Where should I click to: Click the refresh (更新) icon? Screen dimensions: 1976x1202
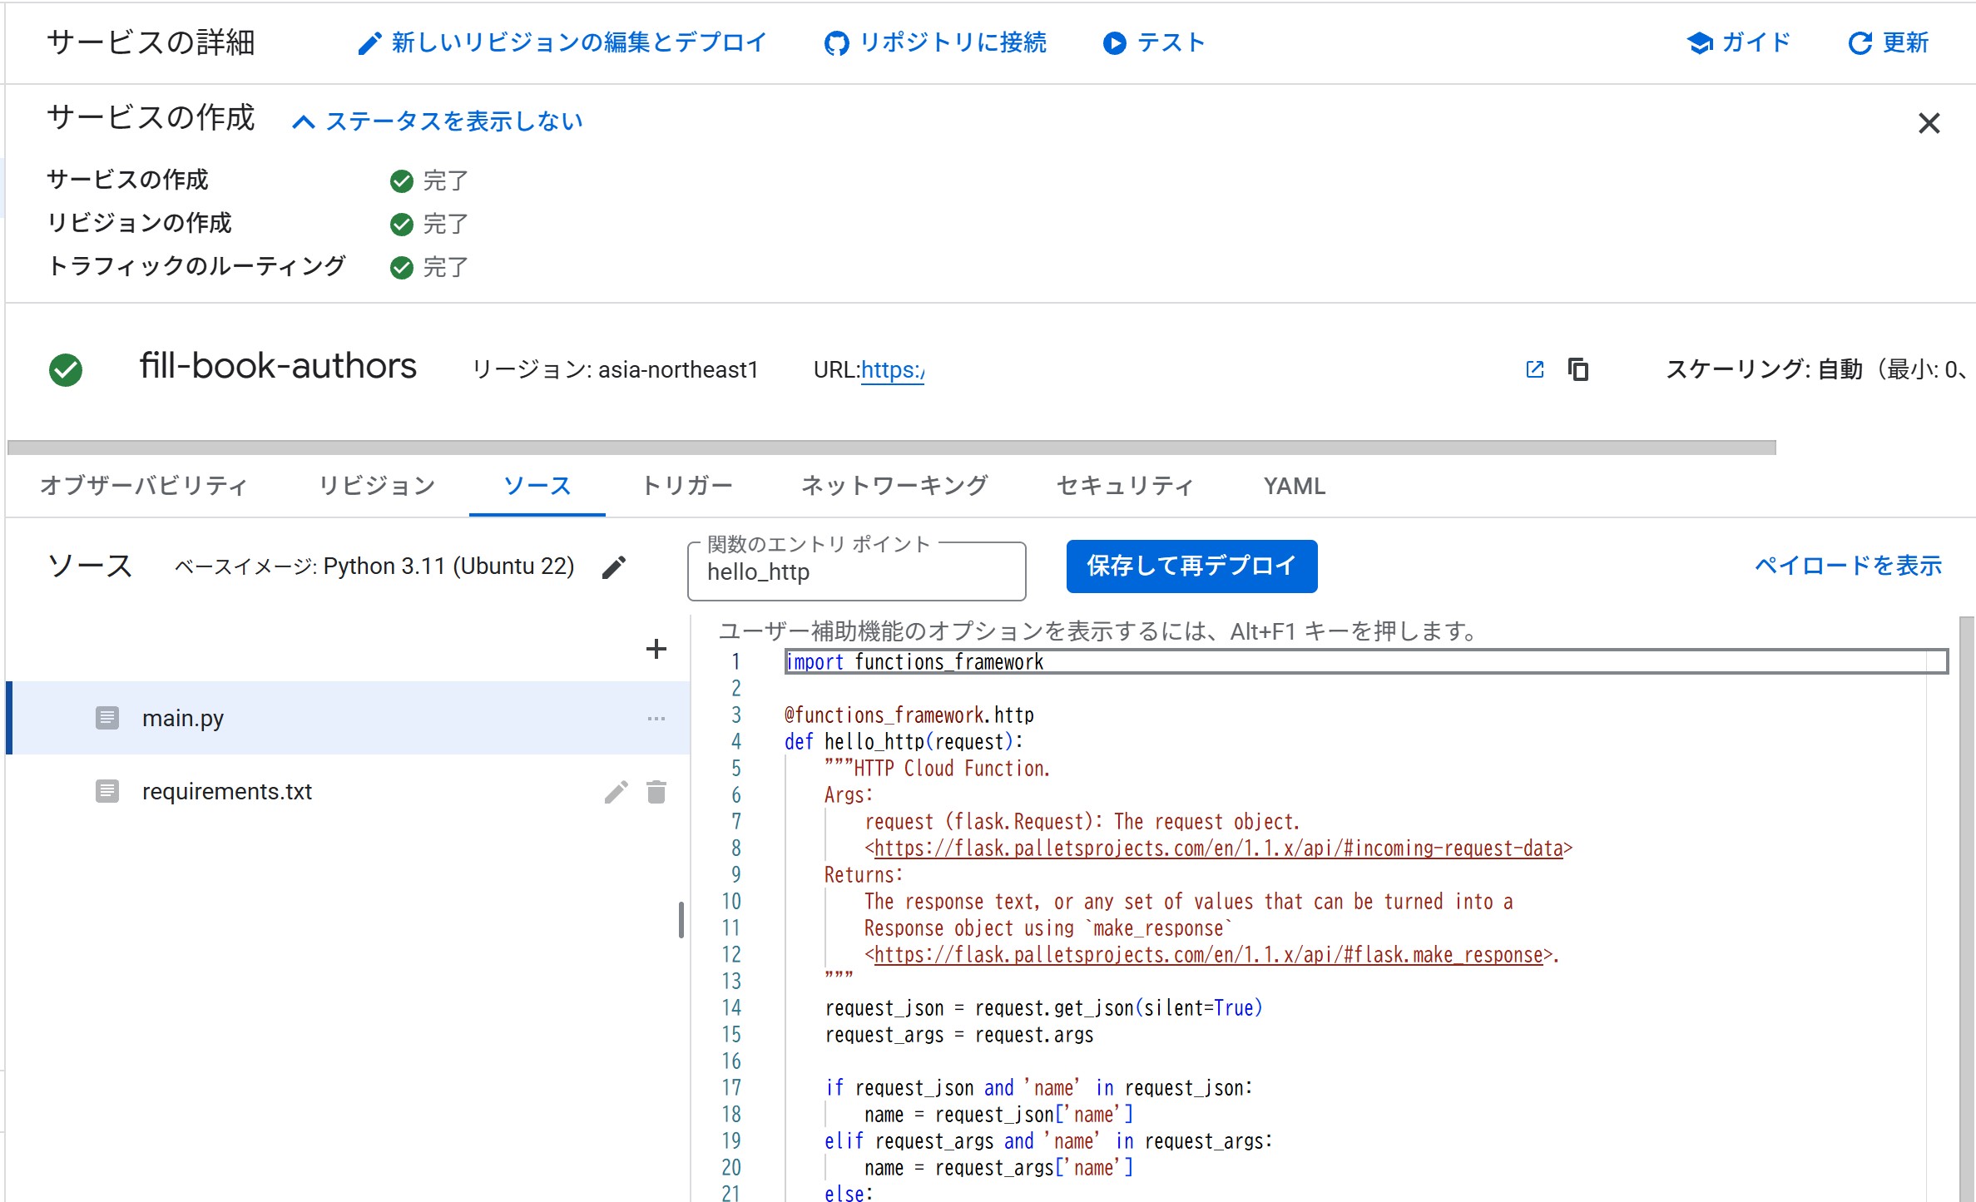pos(1860,43)
